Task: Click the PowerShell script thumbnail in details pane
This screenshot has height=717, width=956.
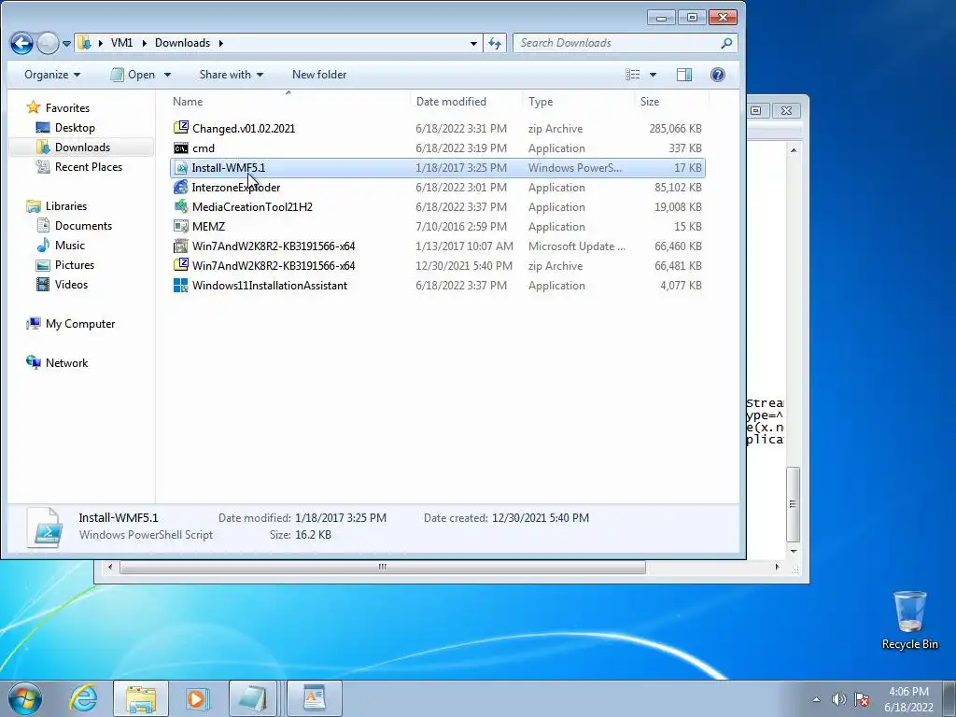Action: point(46,527)
